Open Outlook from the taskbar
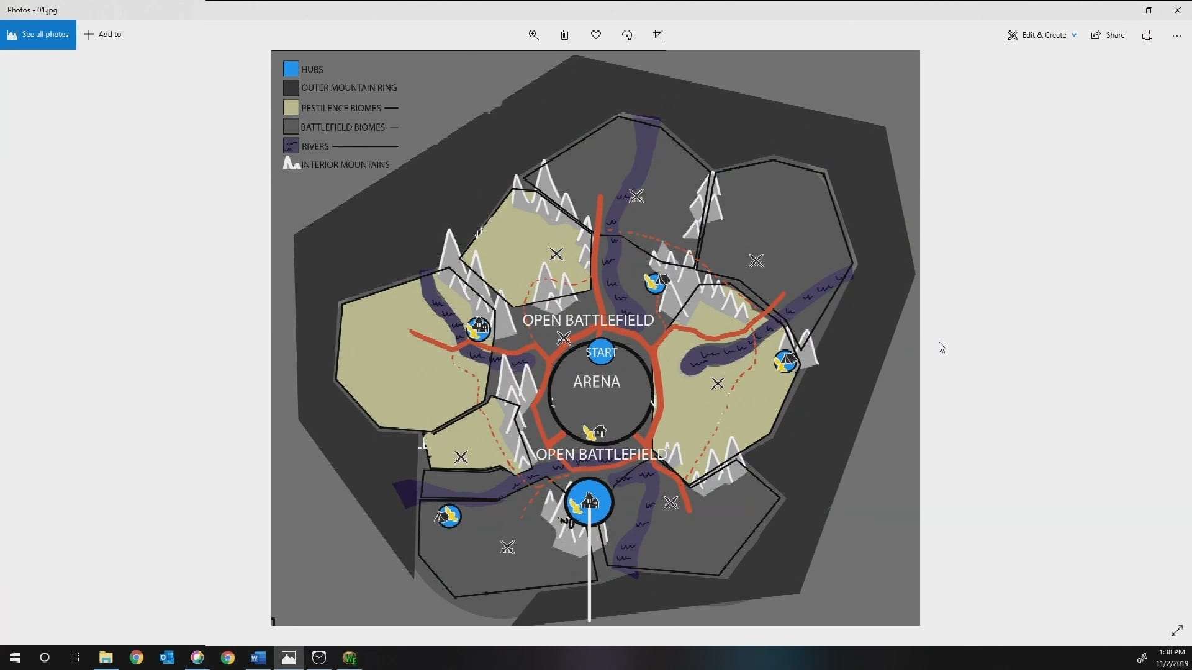The image size is (1192, 670). point(167,658)
